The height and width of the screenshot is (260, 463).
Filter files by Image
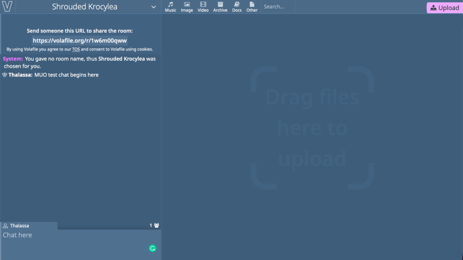click(x=187, y=7)
